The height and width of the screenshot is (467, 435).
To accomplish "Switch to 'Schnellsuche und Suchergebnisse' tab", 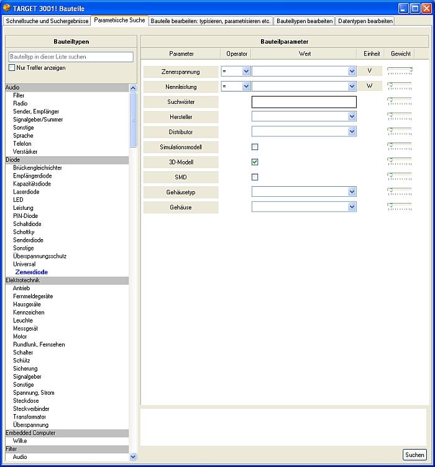I will 47,21.
